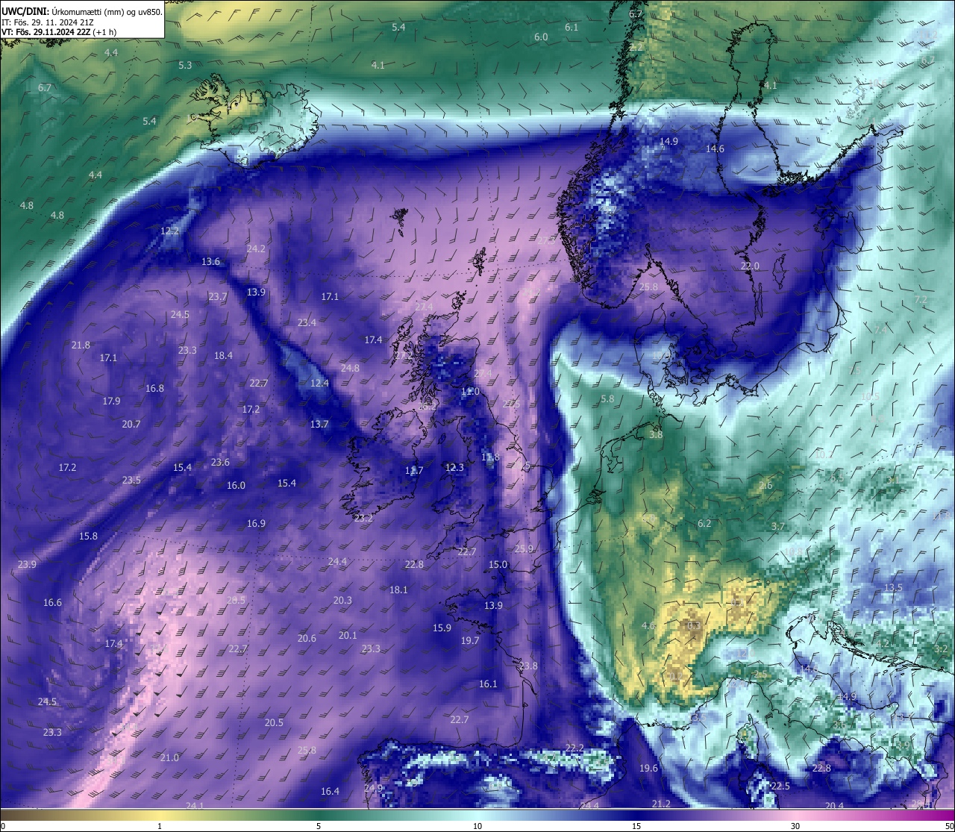Viewport: 955px width, 832px height.
Task: Click the 20.4 map value
Action: pos(834,807)
